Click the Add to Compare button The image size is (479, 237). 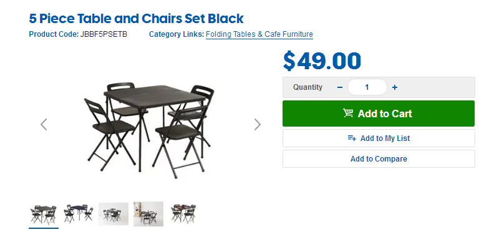[x=379, y=159]
